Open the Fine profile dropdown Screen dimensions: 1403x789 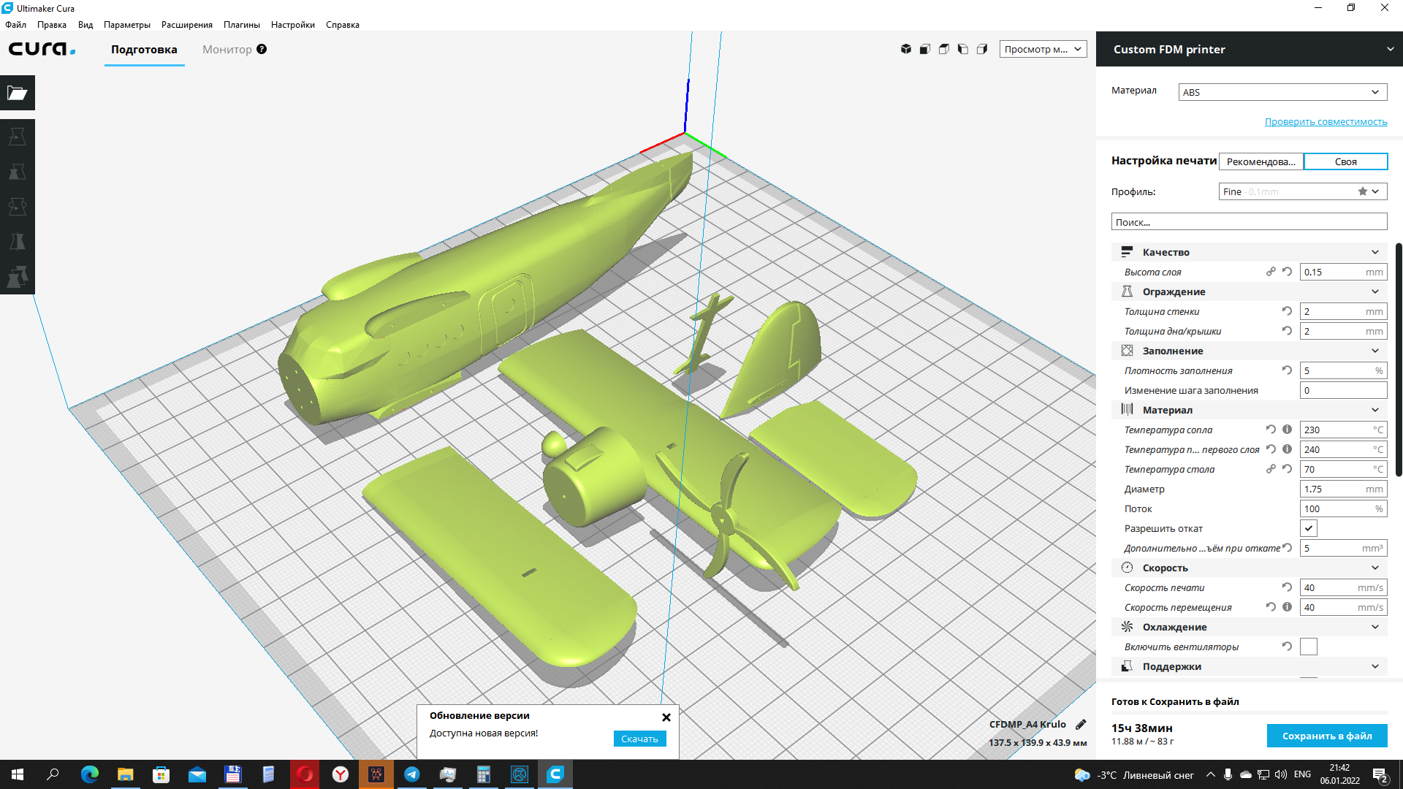(1302, 191)
